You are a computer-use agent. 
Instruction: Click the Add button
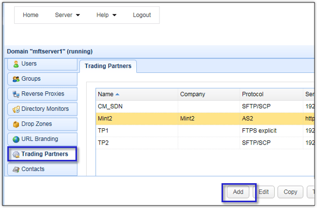pyautogui.click(x=238, y=192)
